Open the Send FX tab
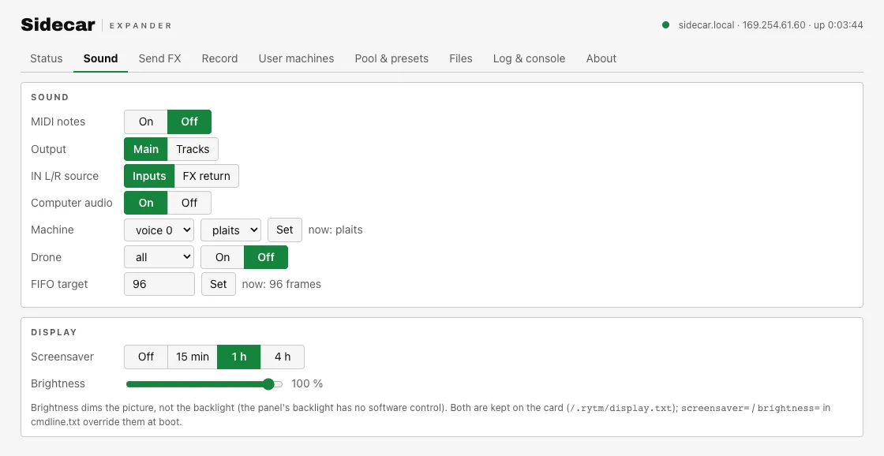Screen dimensions: 884x456 pos(159,58)
